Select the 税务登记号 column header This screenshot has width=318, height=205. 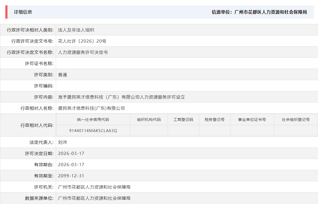pyautogui.click(x=214, y=119)
